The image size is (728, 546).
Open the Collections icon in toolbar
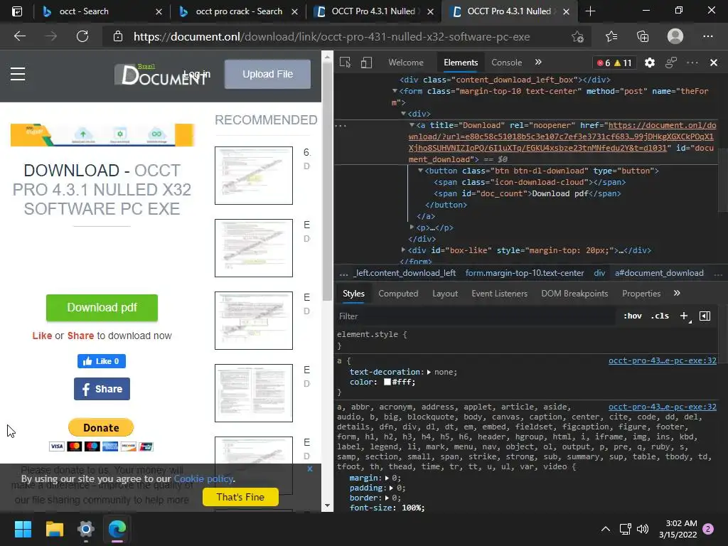point(643,36)
